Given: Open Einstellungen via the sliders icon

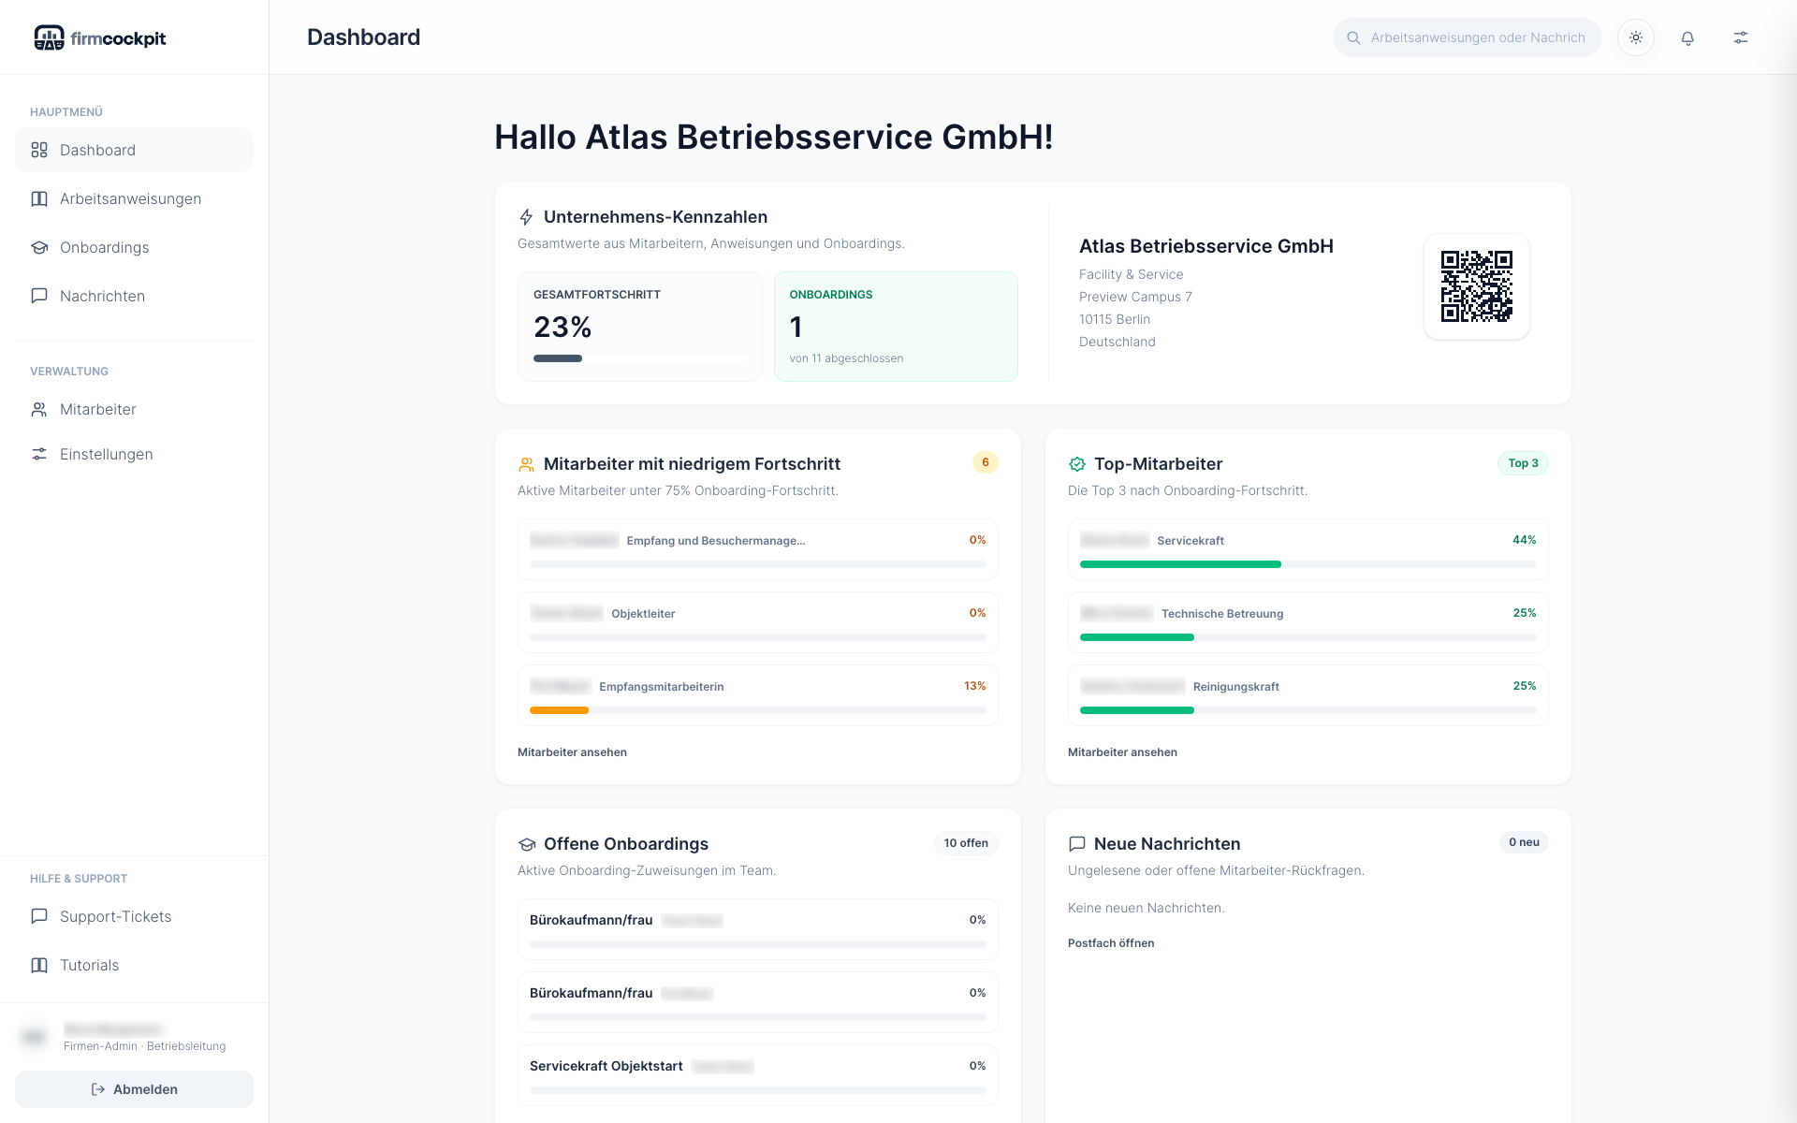Looking at the screenshot, I should 38,454.
